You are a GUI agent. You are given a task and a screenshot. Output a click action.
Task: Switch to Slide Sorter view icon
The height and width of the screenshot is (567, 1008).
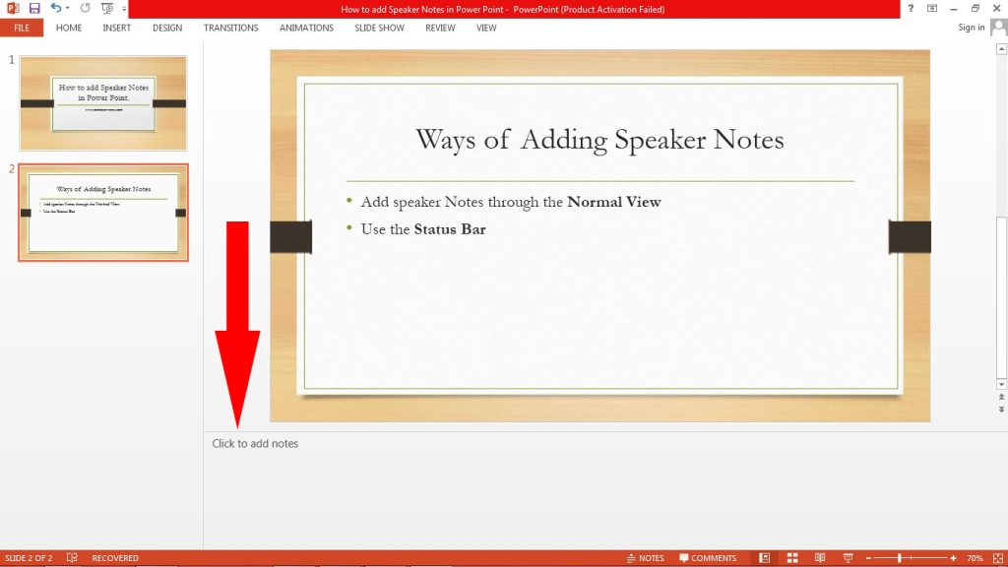click(792, 557)
